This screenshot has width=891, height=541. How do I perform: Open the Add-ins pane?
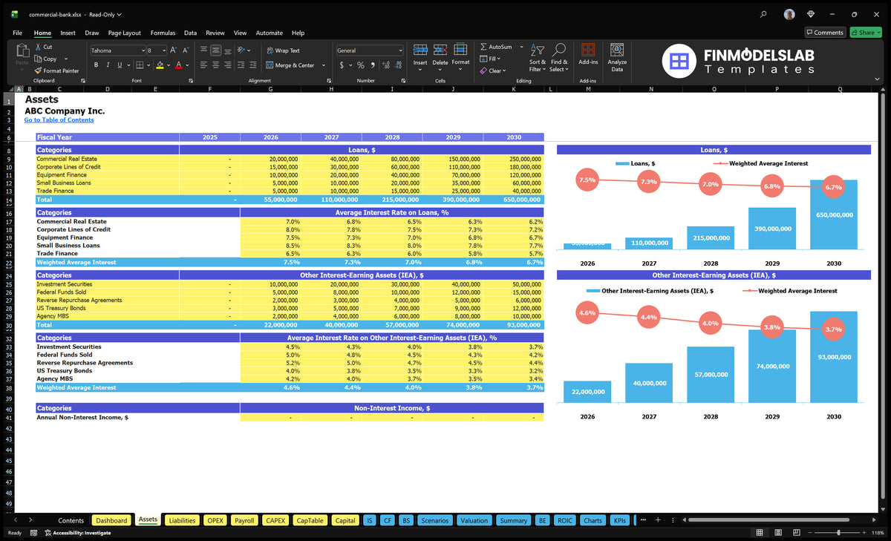pos(588,53)
